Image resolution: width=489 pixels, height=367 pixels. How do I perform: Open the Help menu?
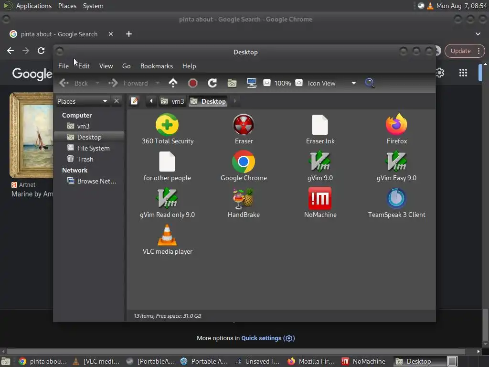pyautogui.click(x=189, y=66)
